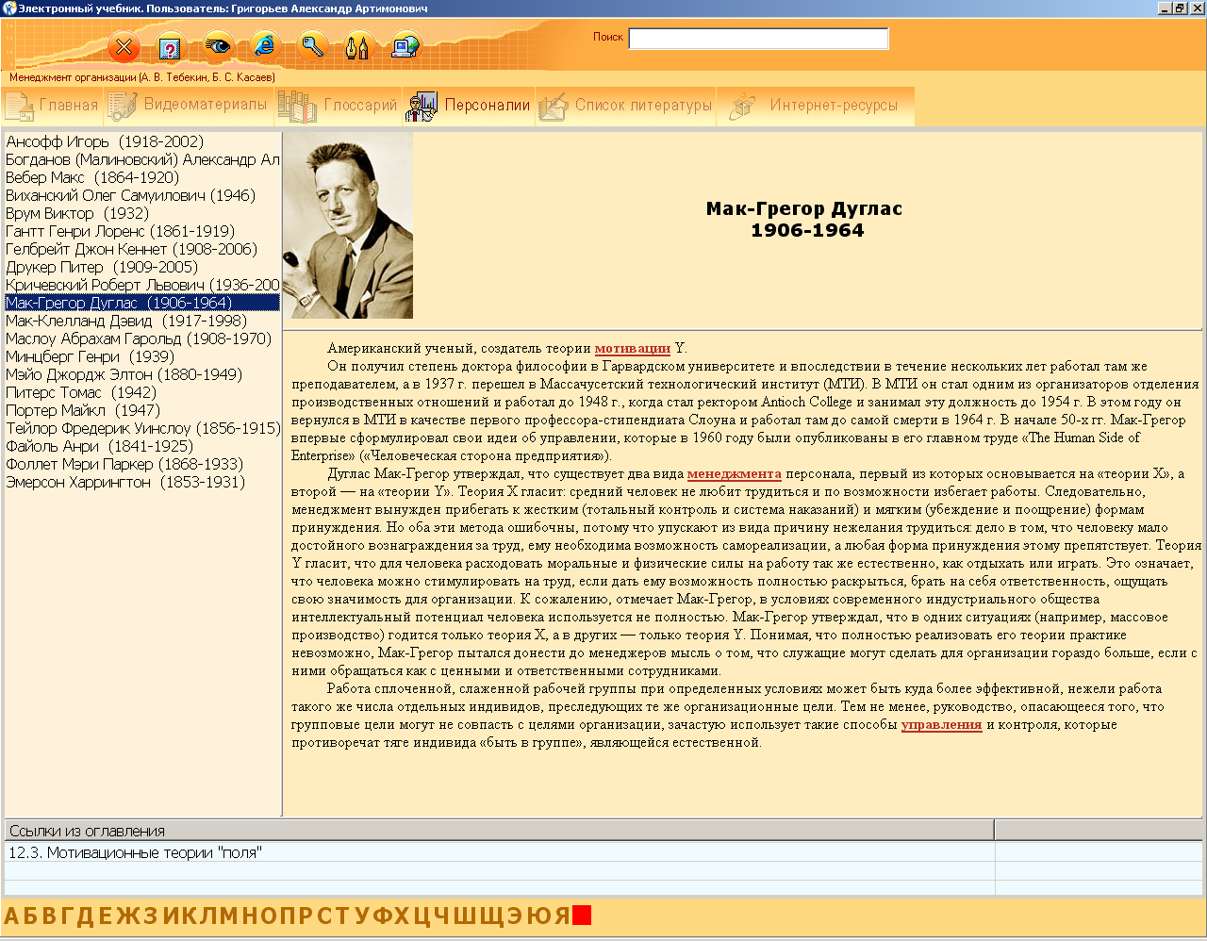Click the red X exit icon

124,47
